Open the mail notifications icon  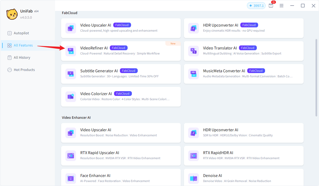271,6
